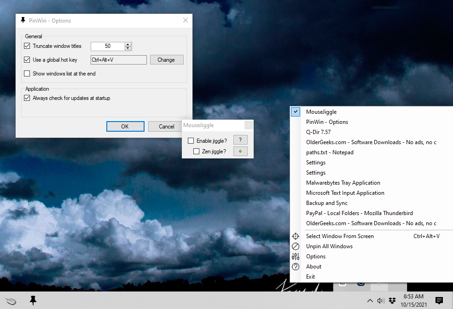The height and width of the screenshot is (309, 453).
Task: Click the truncate length value field showing 50
Action: pos(108,46)
